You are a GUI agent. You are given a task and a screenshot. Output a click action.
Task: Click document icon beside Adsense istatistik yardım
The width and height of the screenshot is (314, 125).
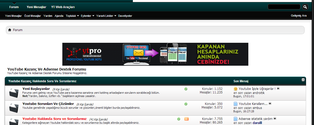tap(236, 119)
